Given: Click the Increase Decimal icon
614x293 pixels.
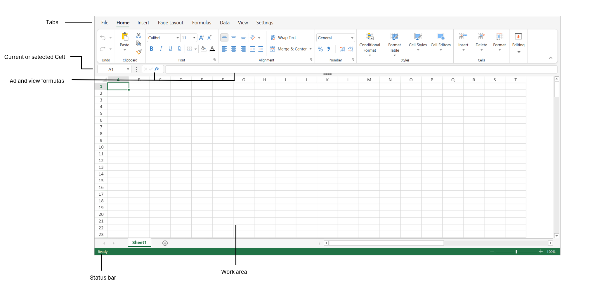Looking at the screenshot, I should pos(342,49).
